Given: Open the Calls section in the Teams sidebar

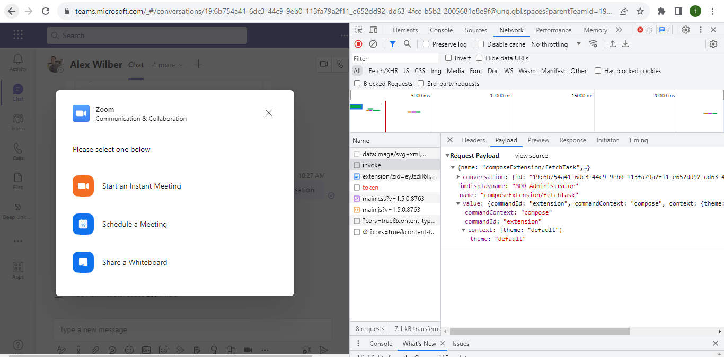Looking at the screenshot, I should coord(17,150).
